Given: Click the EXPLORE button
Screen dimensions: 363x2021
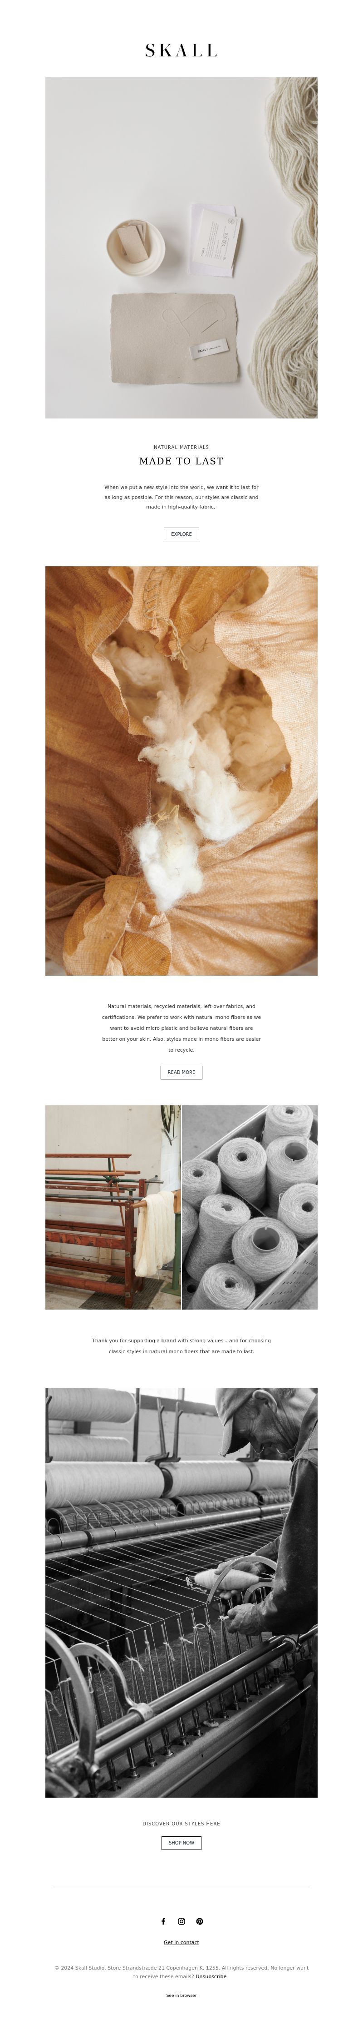Looking at the screenshot, I should [x=181, y=534].
